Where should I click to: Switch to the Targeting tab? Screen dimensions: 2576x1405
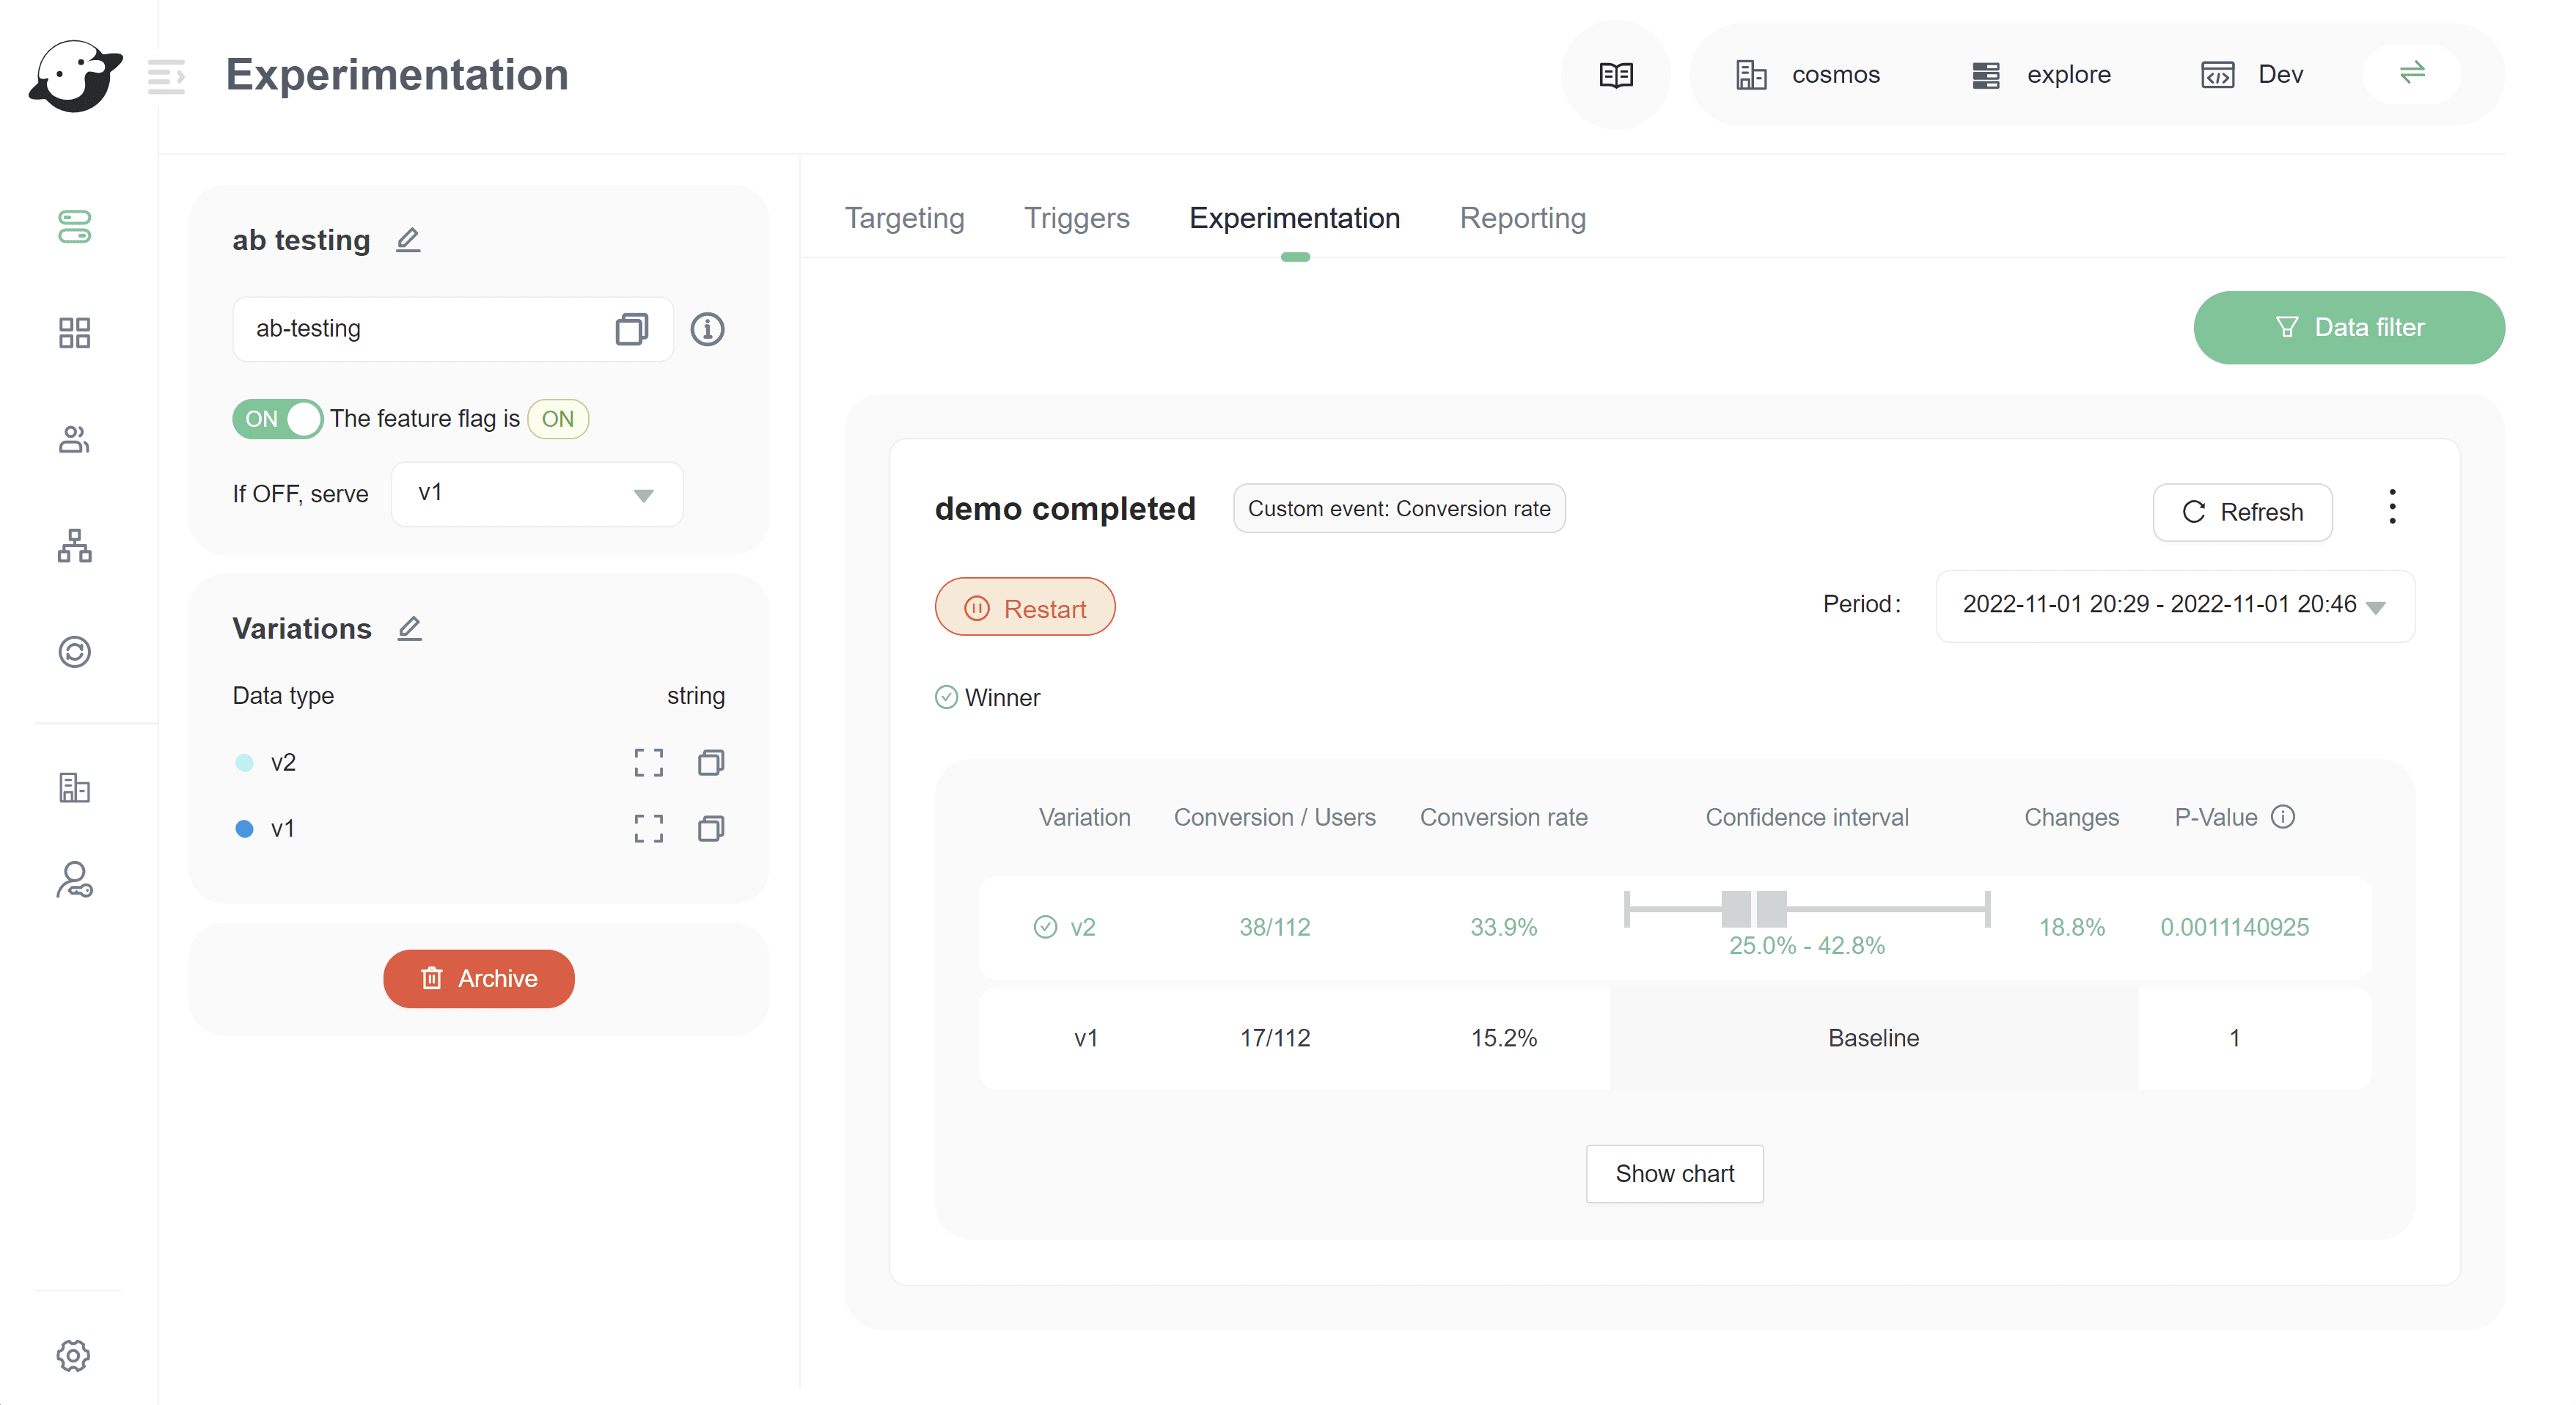coord(904,218)
